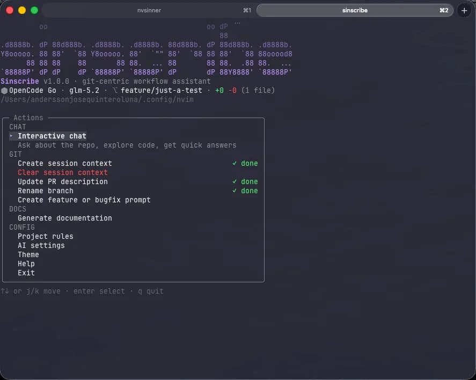This screenshot has height=380, width=476.
Task: Click the green zoom window button
Action: (x=34, y=10)
